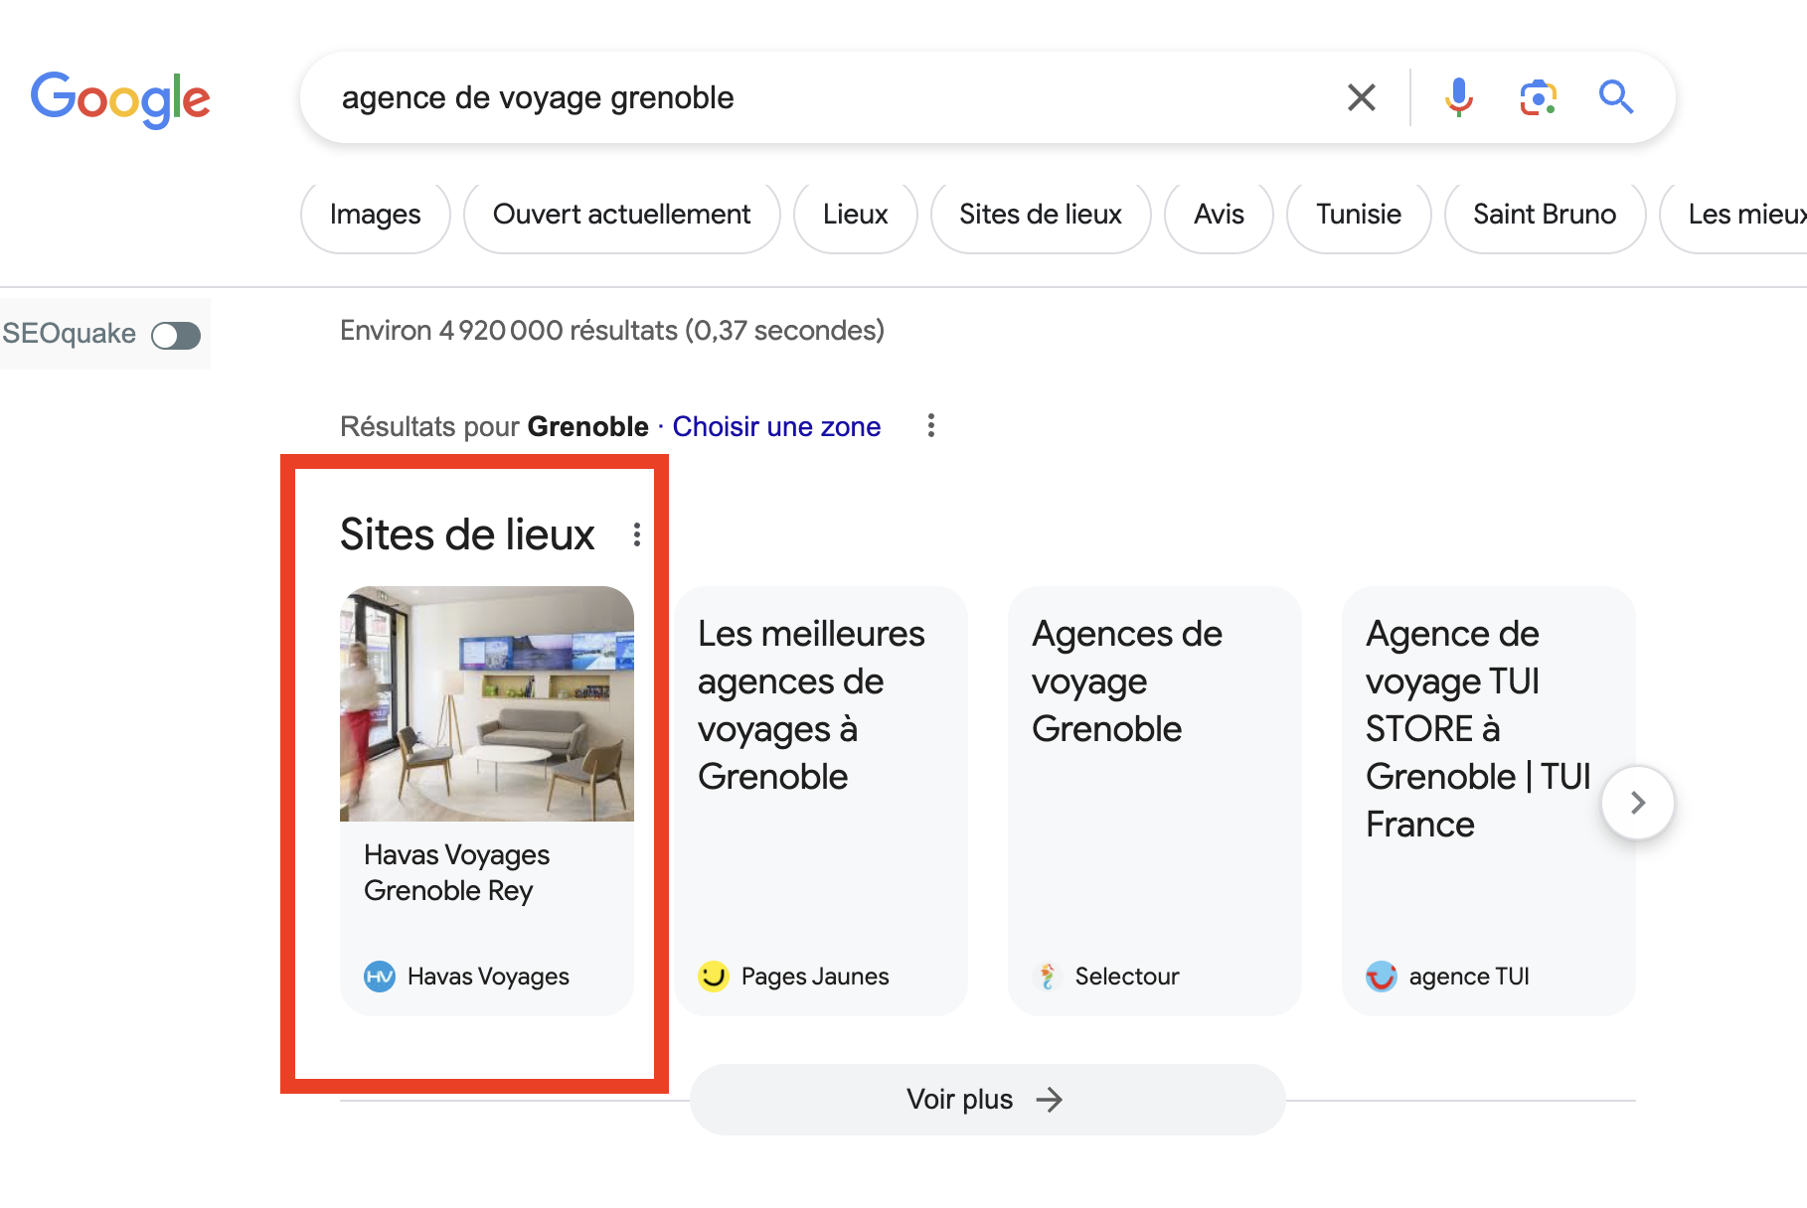Screen dimensions: 1807x1208
Task: Submit search with magnifying glass icon
Action: [x=1616, y=97]
